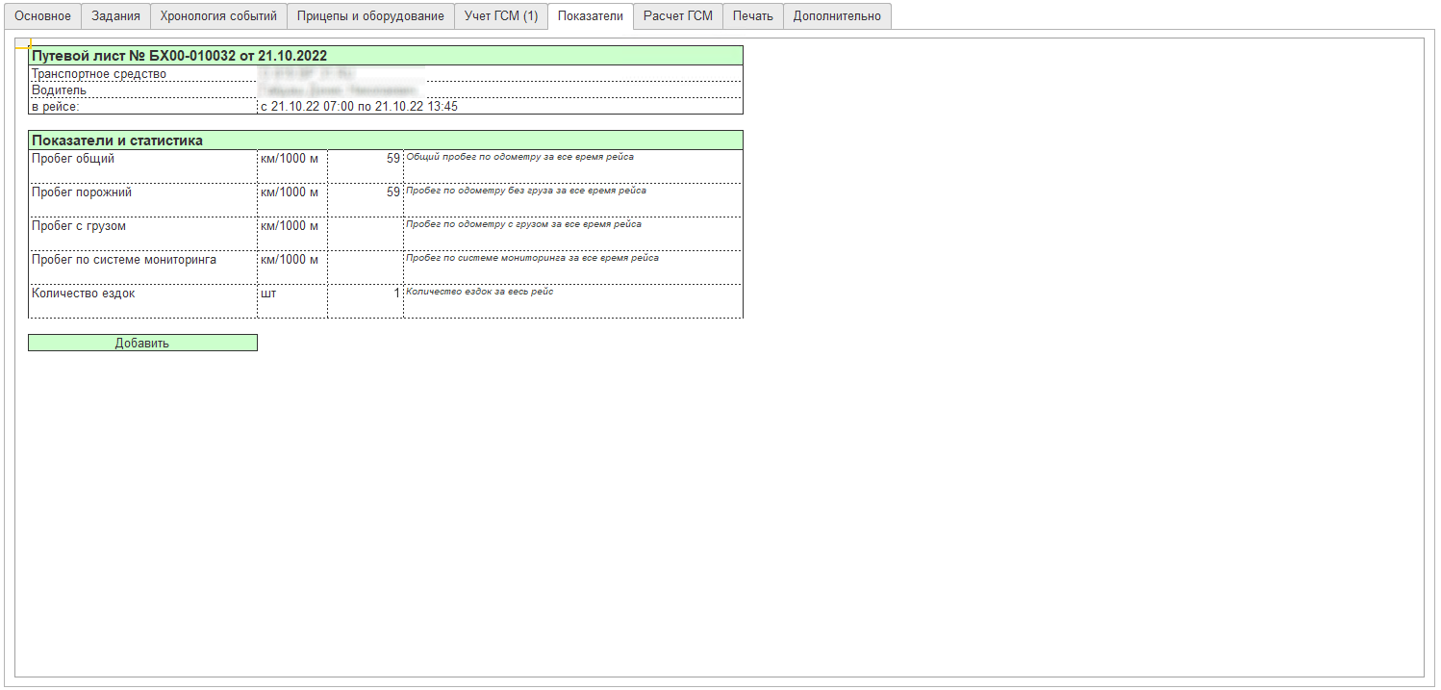Click the empty Пробег с грузом value cell

366,233
